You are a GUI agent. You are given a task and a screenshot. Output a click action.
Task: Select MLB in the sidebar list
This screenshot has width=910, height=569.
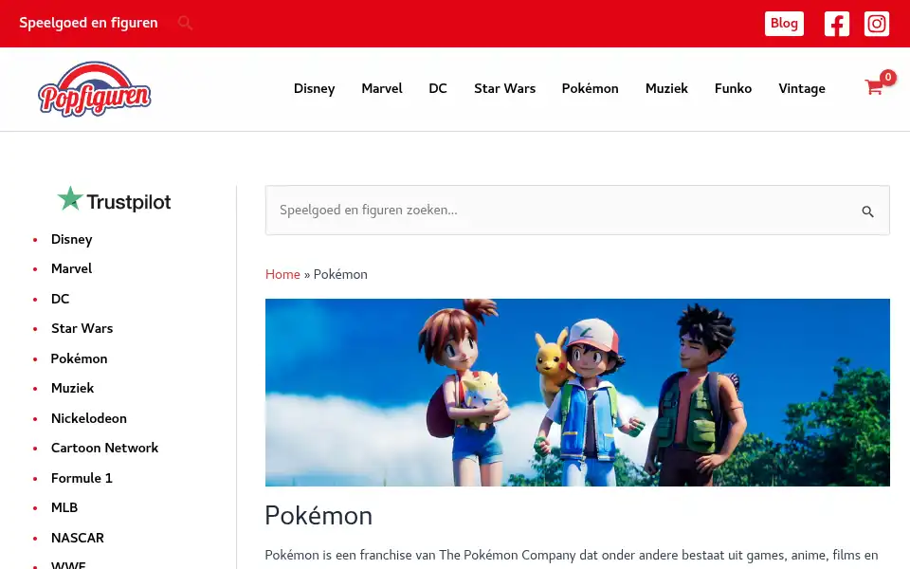tap(64, 508)
